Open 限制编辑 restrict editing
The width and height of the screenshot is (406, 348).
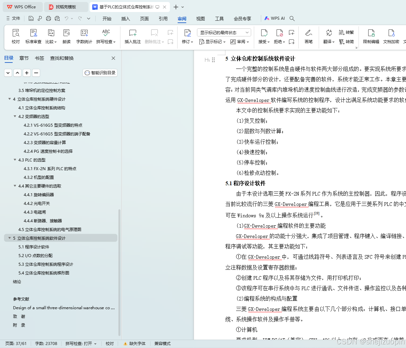(371, 36)
